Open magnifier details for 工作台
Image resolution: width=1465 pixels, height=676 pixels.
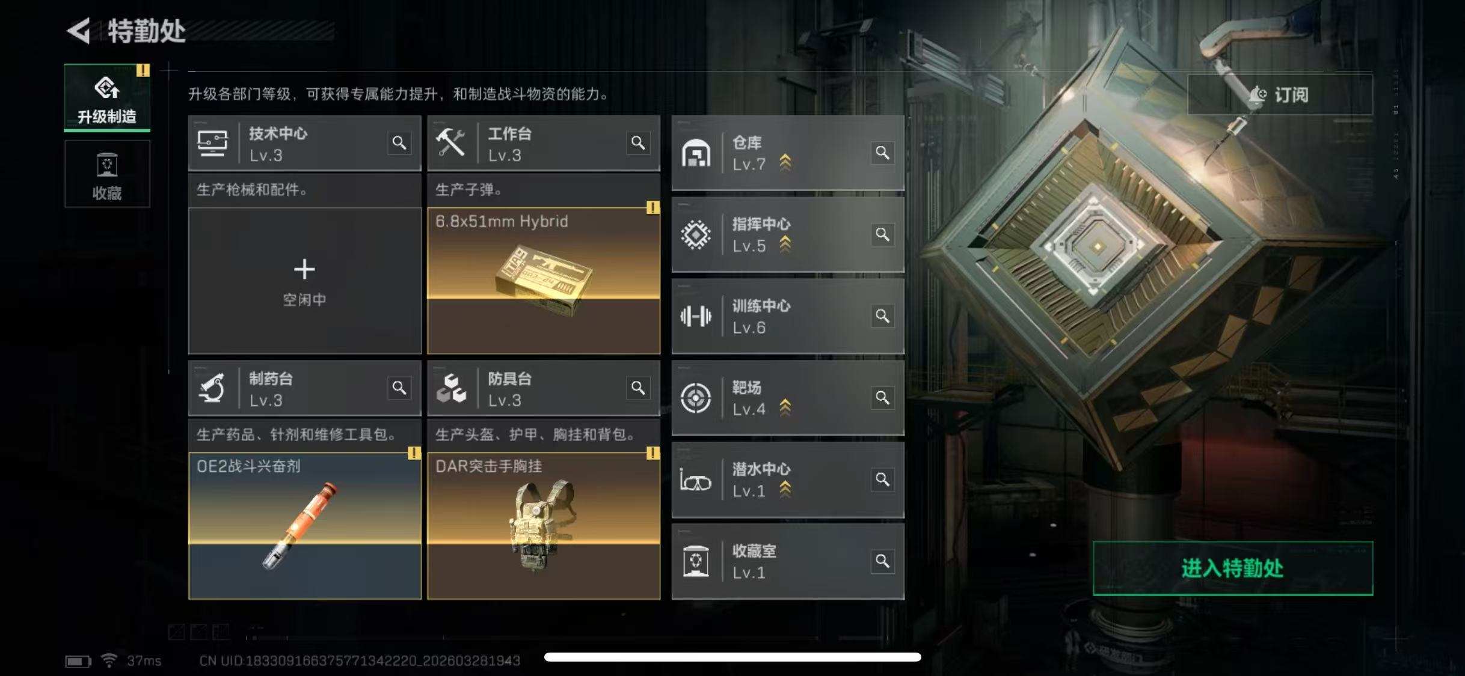638,143
